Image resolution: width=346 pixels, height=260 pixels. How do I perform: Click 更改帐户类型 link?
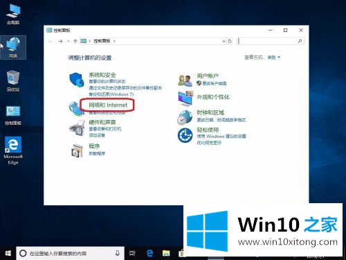pos(215,83)
